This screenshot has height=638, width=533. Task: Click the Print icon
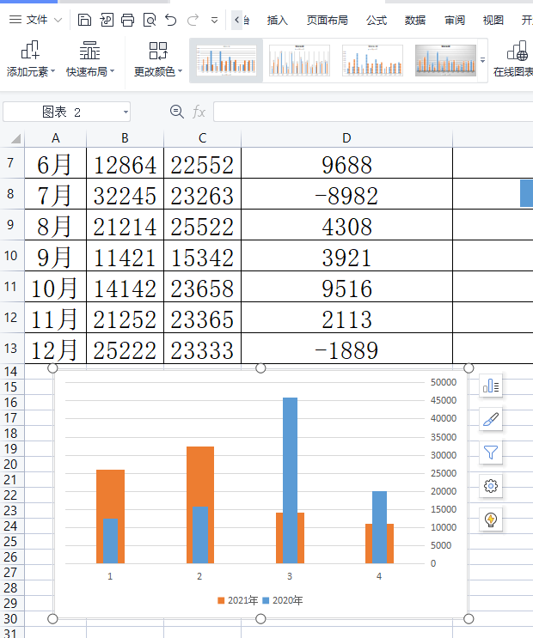[x=127, y=20]
